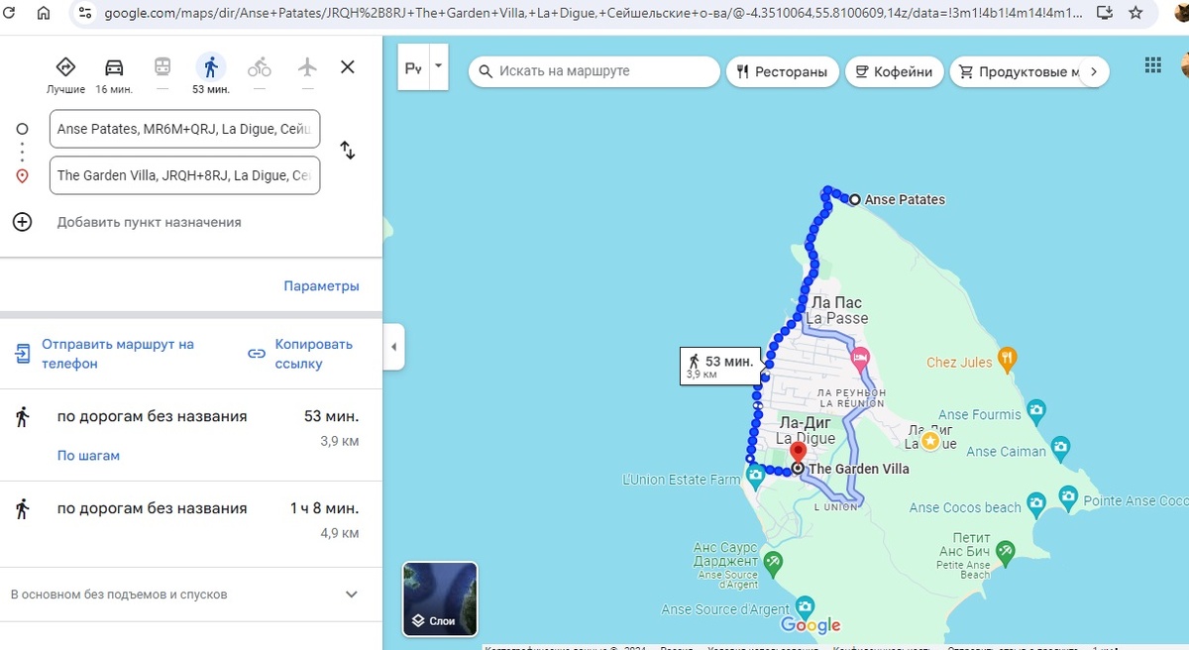Select the walking travel mode

(210, 74)
